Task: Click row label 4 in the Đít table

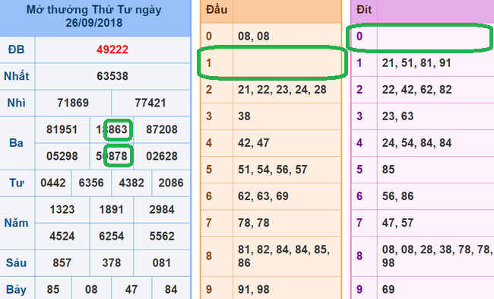Action: (x=359, y=143)
